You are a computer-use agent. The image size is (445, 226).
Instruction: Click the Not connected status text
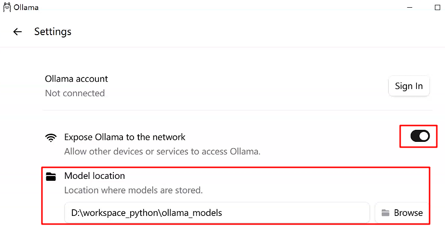[x=75, y=93]
